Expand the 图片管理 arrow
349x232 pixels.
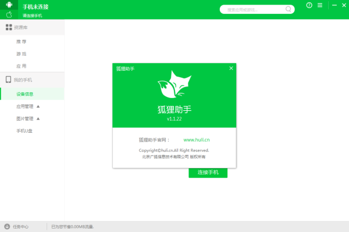[x=38, y=118]
